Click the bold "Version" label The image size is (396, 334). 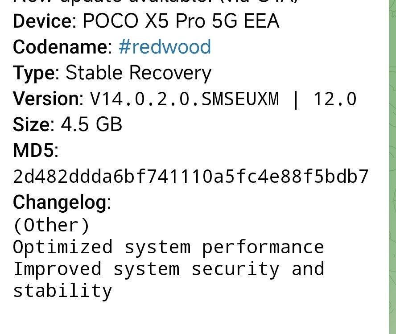click(x=47, y=99)
